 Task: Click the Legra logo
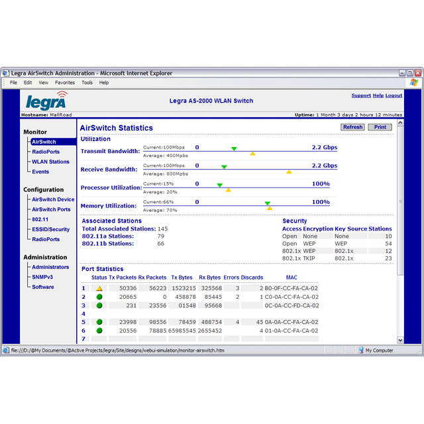[46, 101]
